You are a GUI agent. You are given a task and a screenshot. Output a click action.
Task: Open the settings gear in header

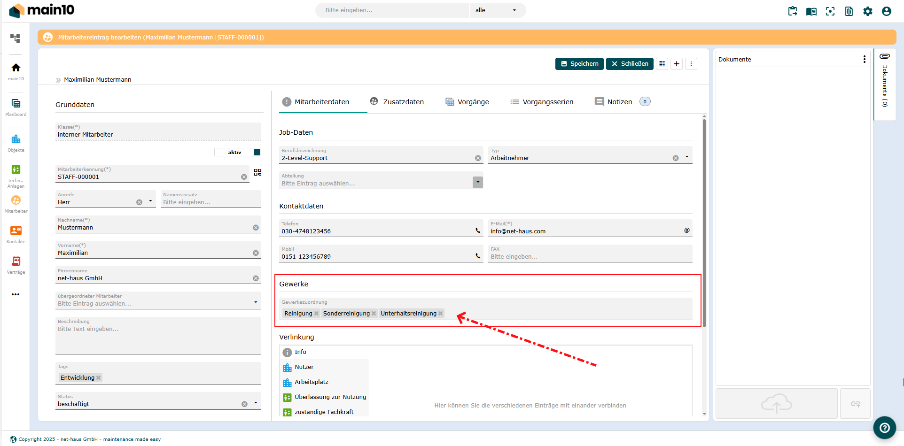867,11
